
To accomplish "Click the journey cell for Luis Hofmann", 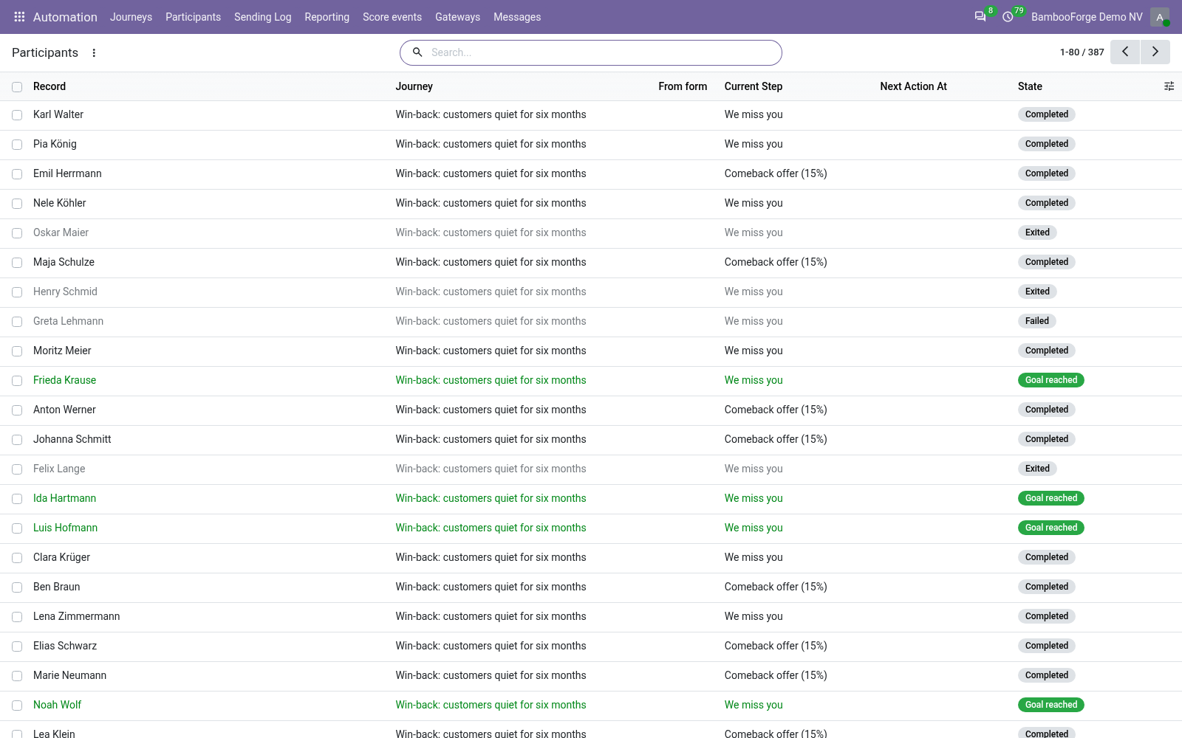I will [x=491, y=528].
